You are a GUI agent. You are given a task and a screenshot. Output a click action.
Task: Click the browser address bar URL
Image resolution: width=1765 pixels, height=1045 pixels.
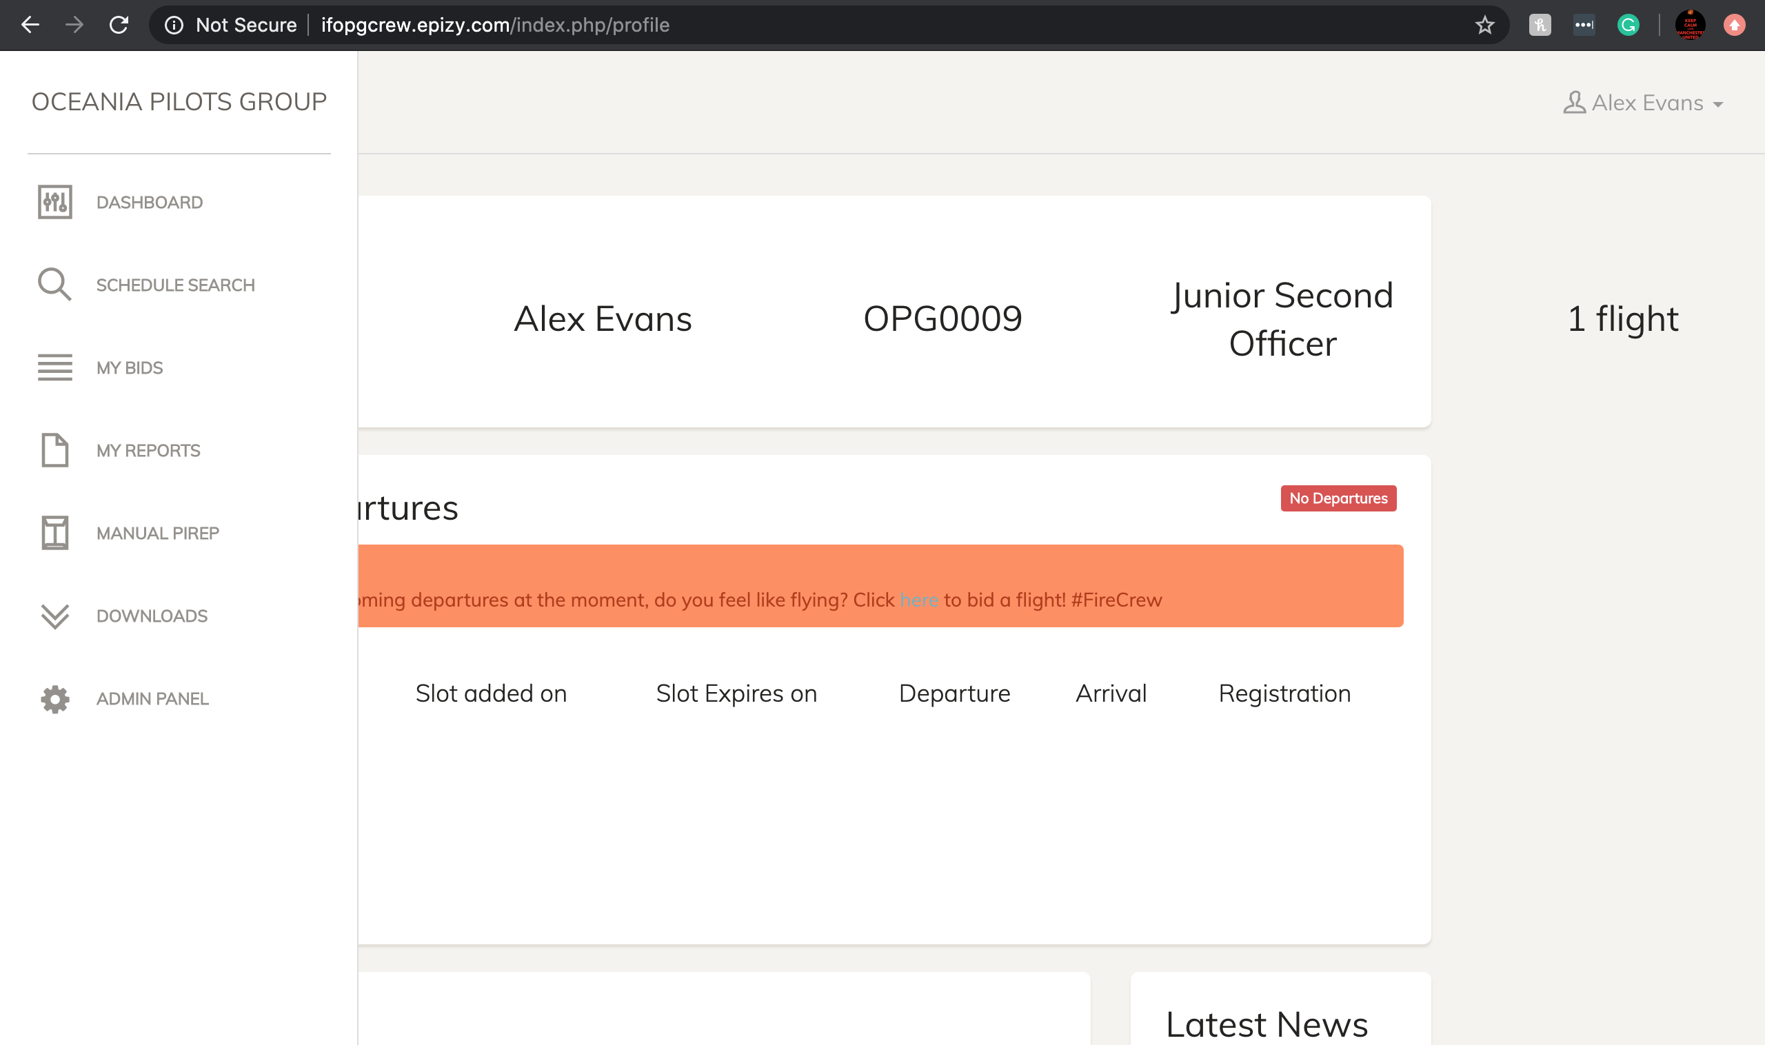pyautogui.click(x=495, y=26)
